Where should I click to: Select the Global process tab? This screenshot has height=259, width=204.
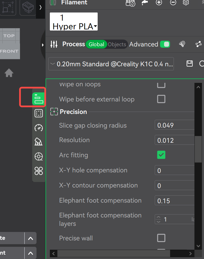[96, 44]
